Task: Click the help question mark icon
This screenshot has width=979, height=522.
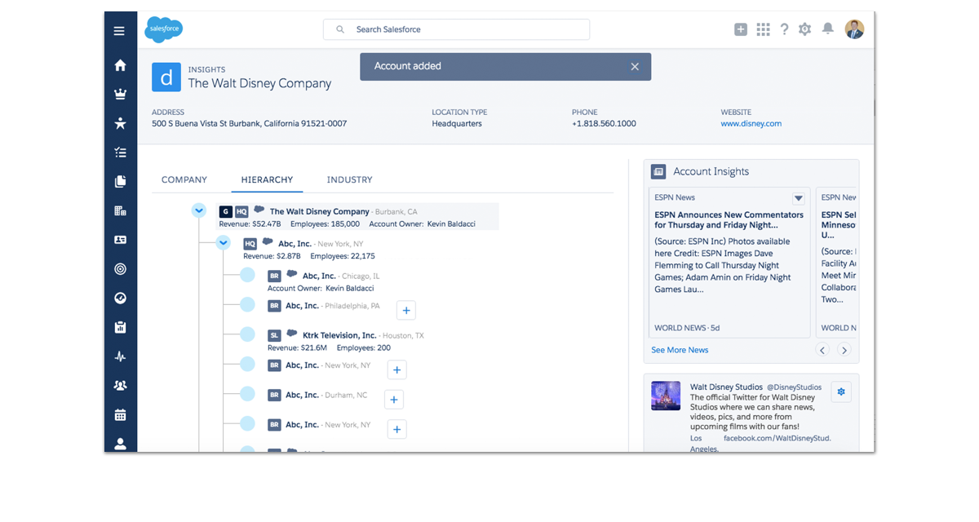Action: click(x=784, y=29)
